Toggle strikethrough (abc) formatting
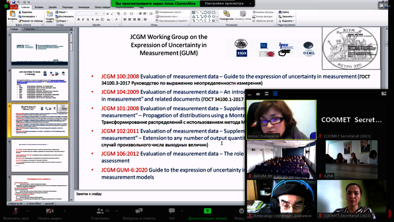Image resolution: width=394 pixels, height=222 pixels. [x=97, y=19]
